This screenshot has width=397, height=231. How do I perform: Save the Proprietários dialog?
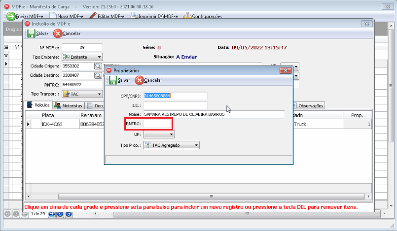119,80
